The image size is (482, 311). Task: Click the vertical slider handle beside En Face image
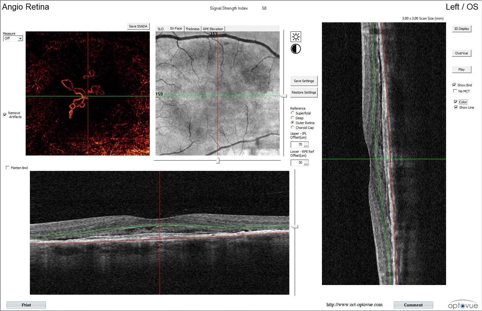(284, 96)
